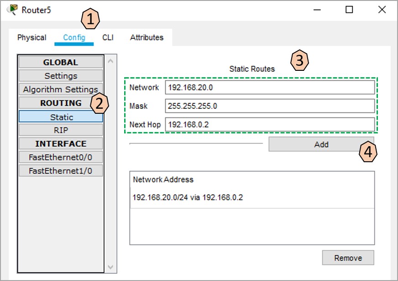Configure the FastEthernet1/0 interface
This screenshot has height=281, width=398.
click(x=60, y=170)
